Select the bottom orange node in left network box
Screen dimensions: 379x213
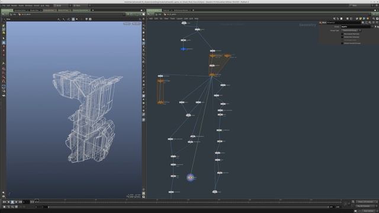point(160,102)
